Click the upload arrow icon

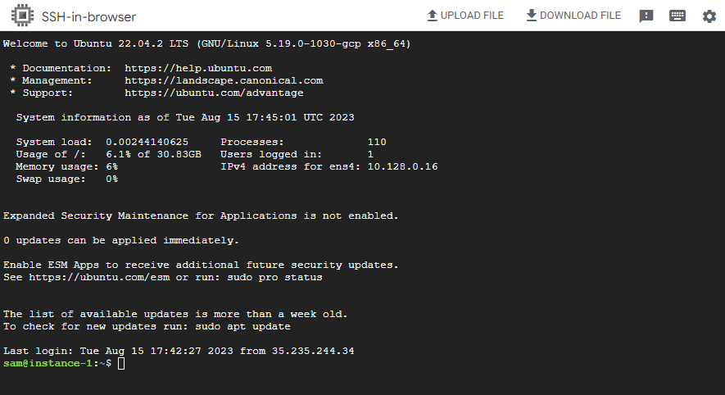point(433,16)
